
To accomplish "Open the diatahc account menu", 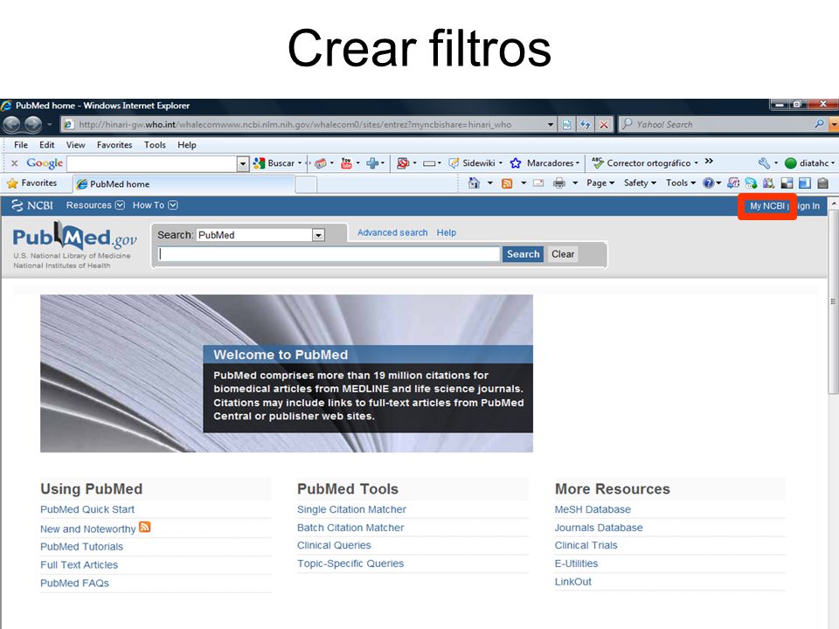I will click(809, 163).
